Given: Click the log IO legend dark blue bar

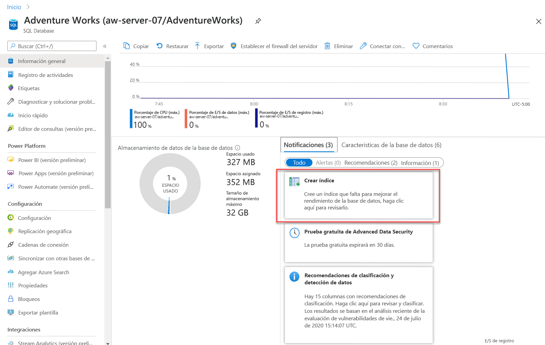Looking at the screenshot, I should (256, 118).
